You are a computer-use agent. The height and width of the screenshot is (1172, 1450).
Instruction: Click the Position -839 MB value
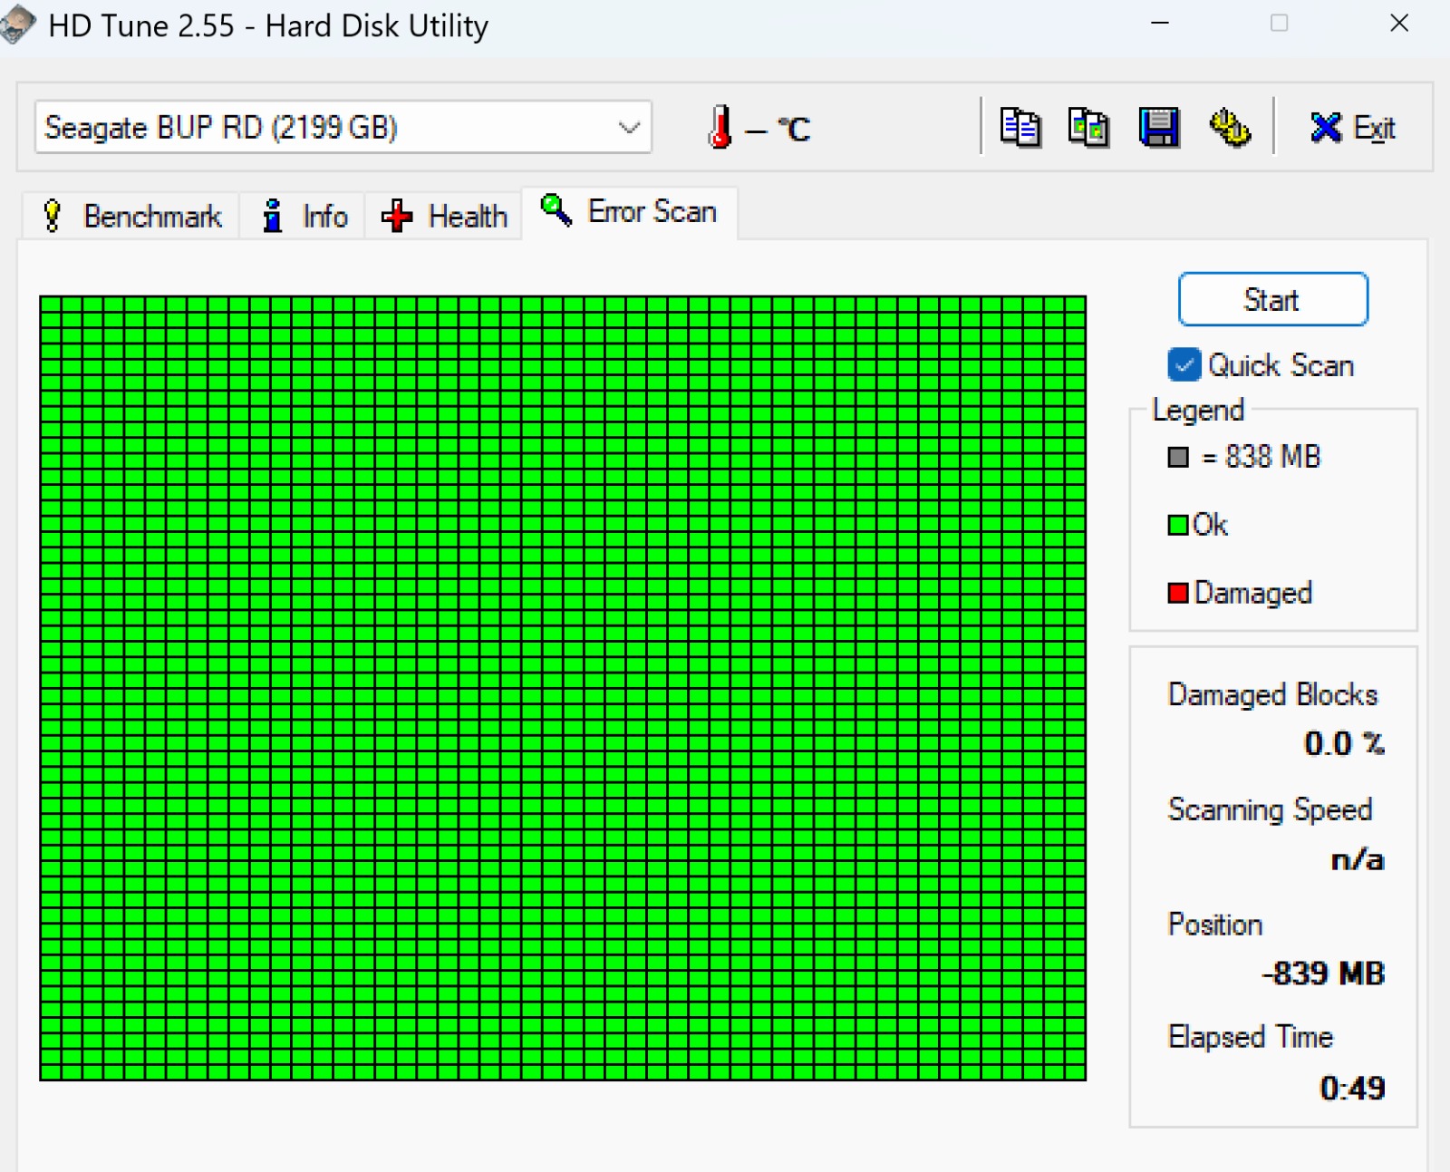[1323, 973]
